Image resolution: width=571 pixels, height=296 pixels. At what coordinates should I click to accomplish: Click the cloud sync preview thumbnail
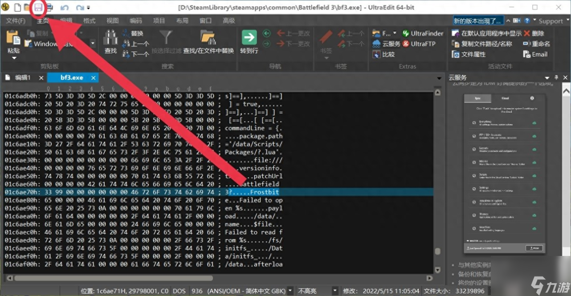click(x=505, y=174)
